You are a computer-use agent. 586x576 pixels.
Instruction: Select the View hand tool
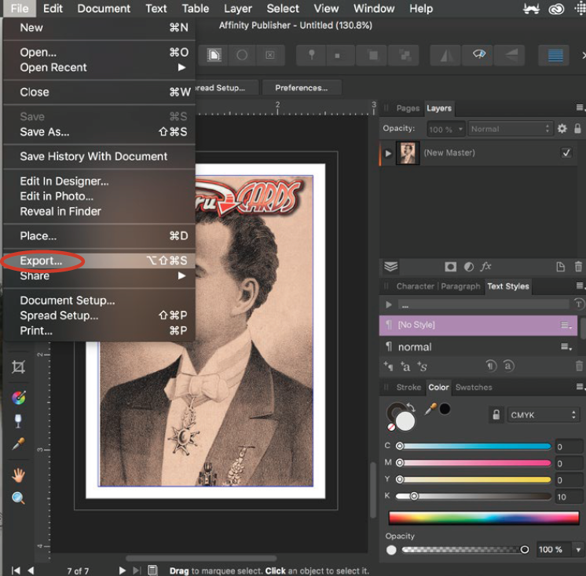point(18,474)
